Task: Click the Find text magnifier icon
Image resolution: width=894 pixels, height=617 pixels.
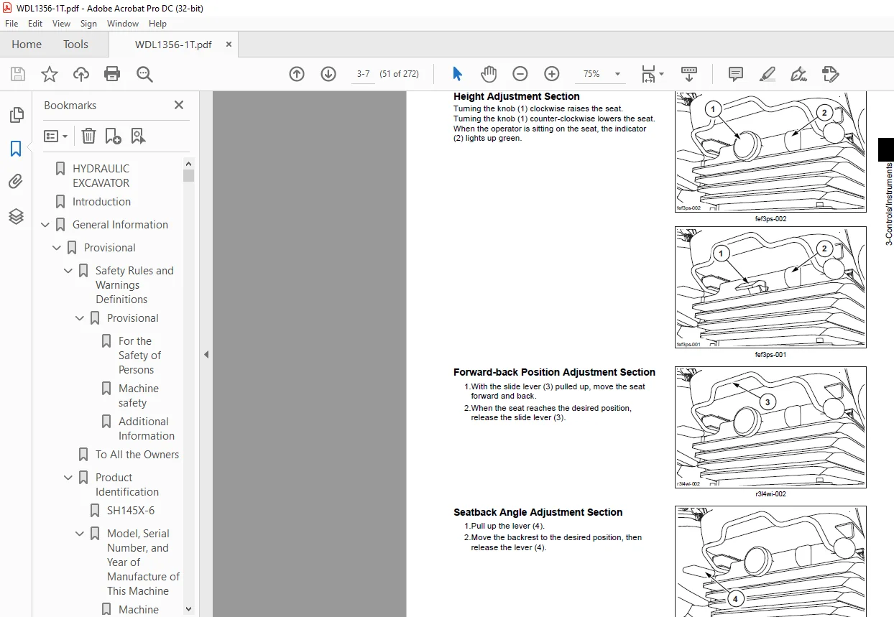Action: [x=144, y=74]
